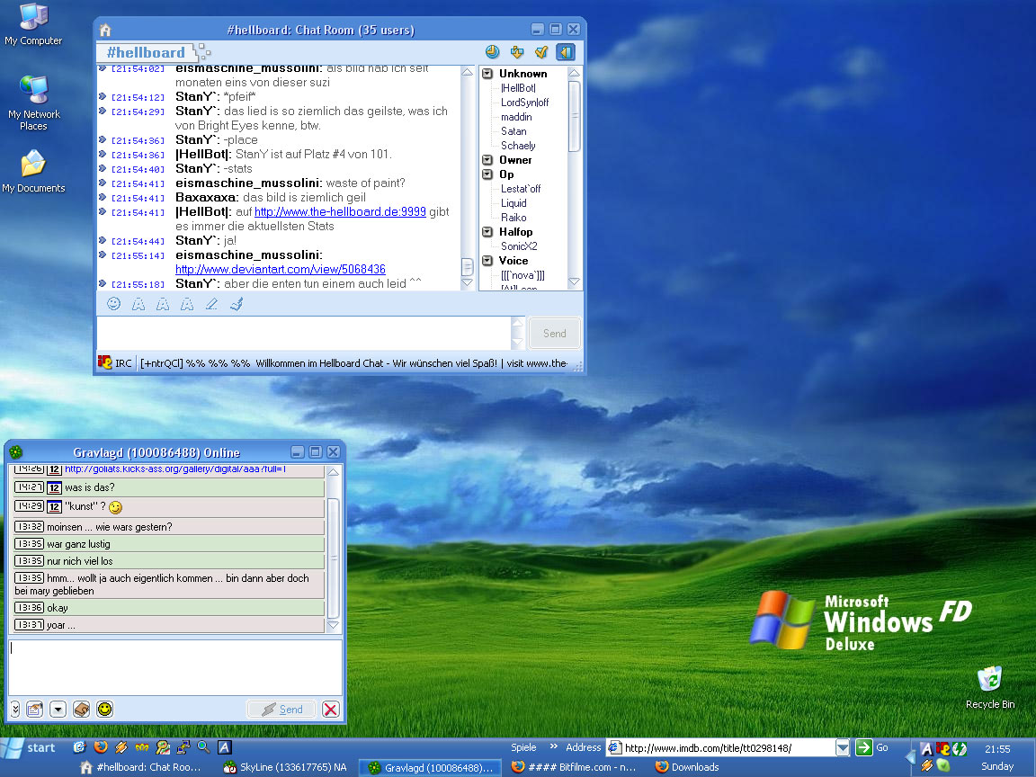Select the #hellboard channel tab
1036x777 pixels.
(146, 52)
